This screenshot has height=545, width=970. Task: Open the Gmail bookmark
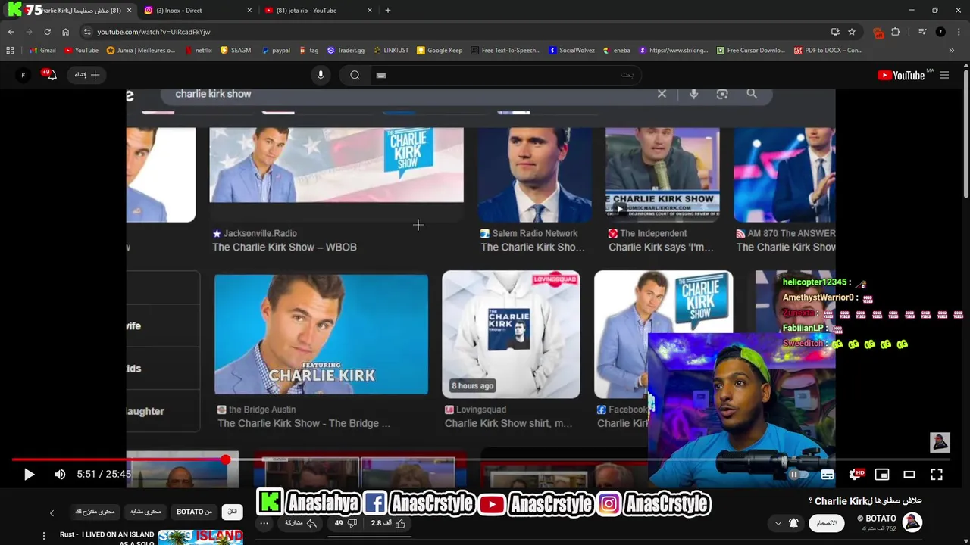(x=42, y=51)
